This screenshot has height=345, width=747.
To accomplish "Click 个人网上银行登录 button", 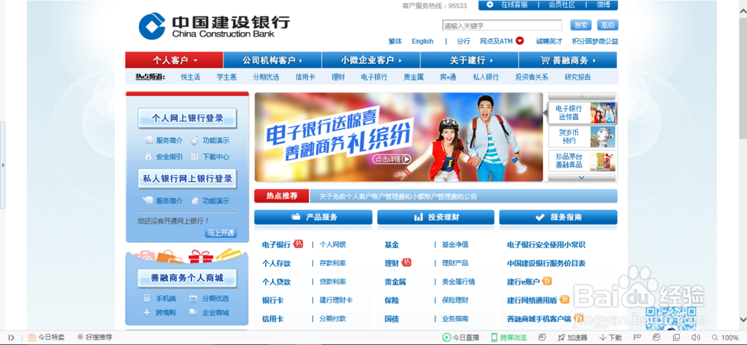I will pyautogui.click(x=187, y=118).
